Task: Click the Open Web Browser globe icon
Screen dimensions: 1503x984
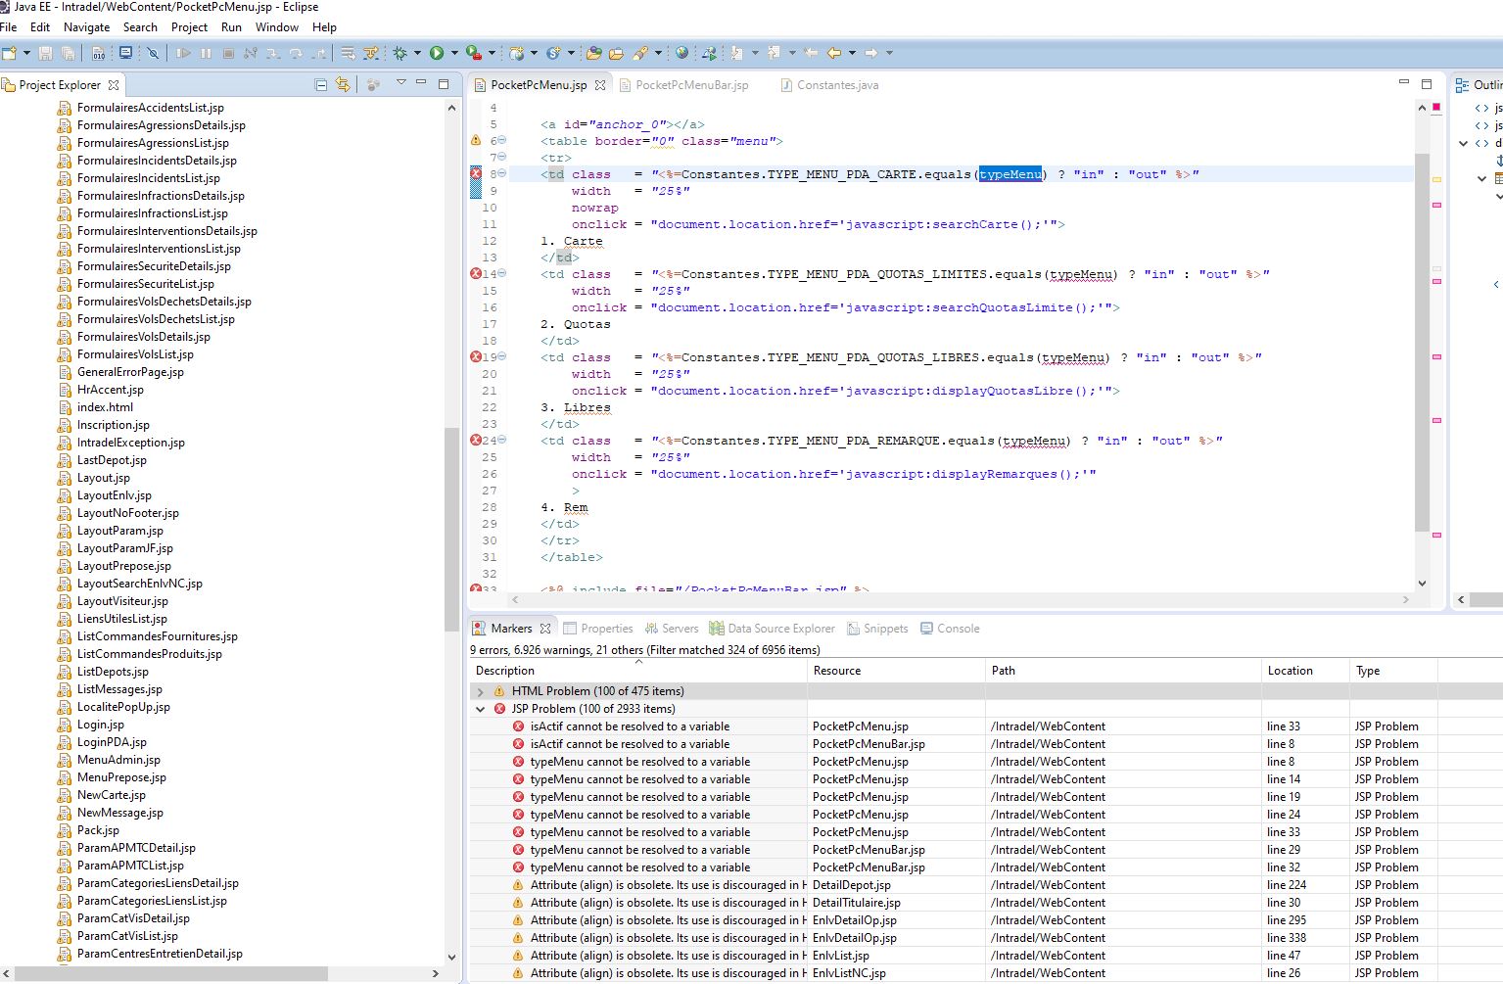Action: click(x=681, y=53)
